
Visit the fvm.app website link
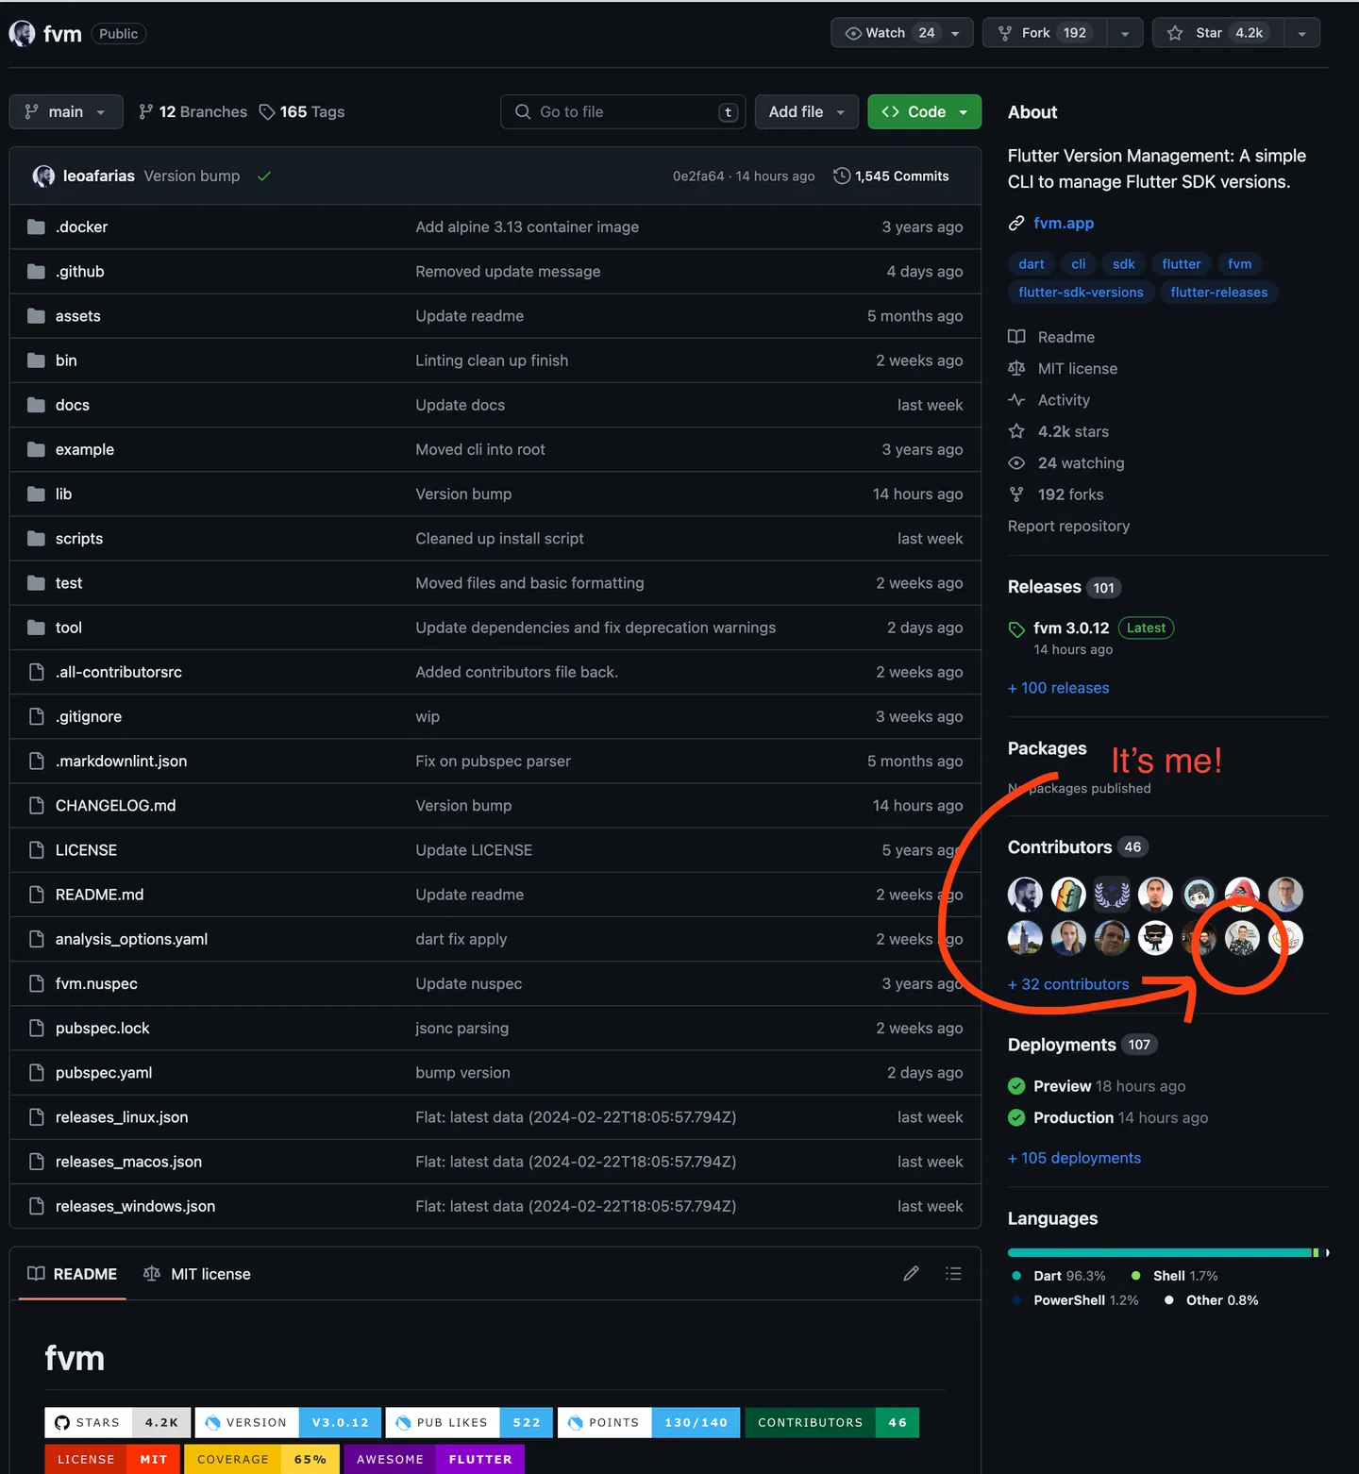[1063, 224]
